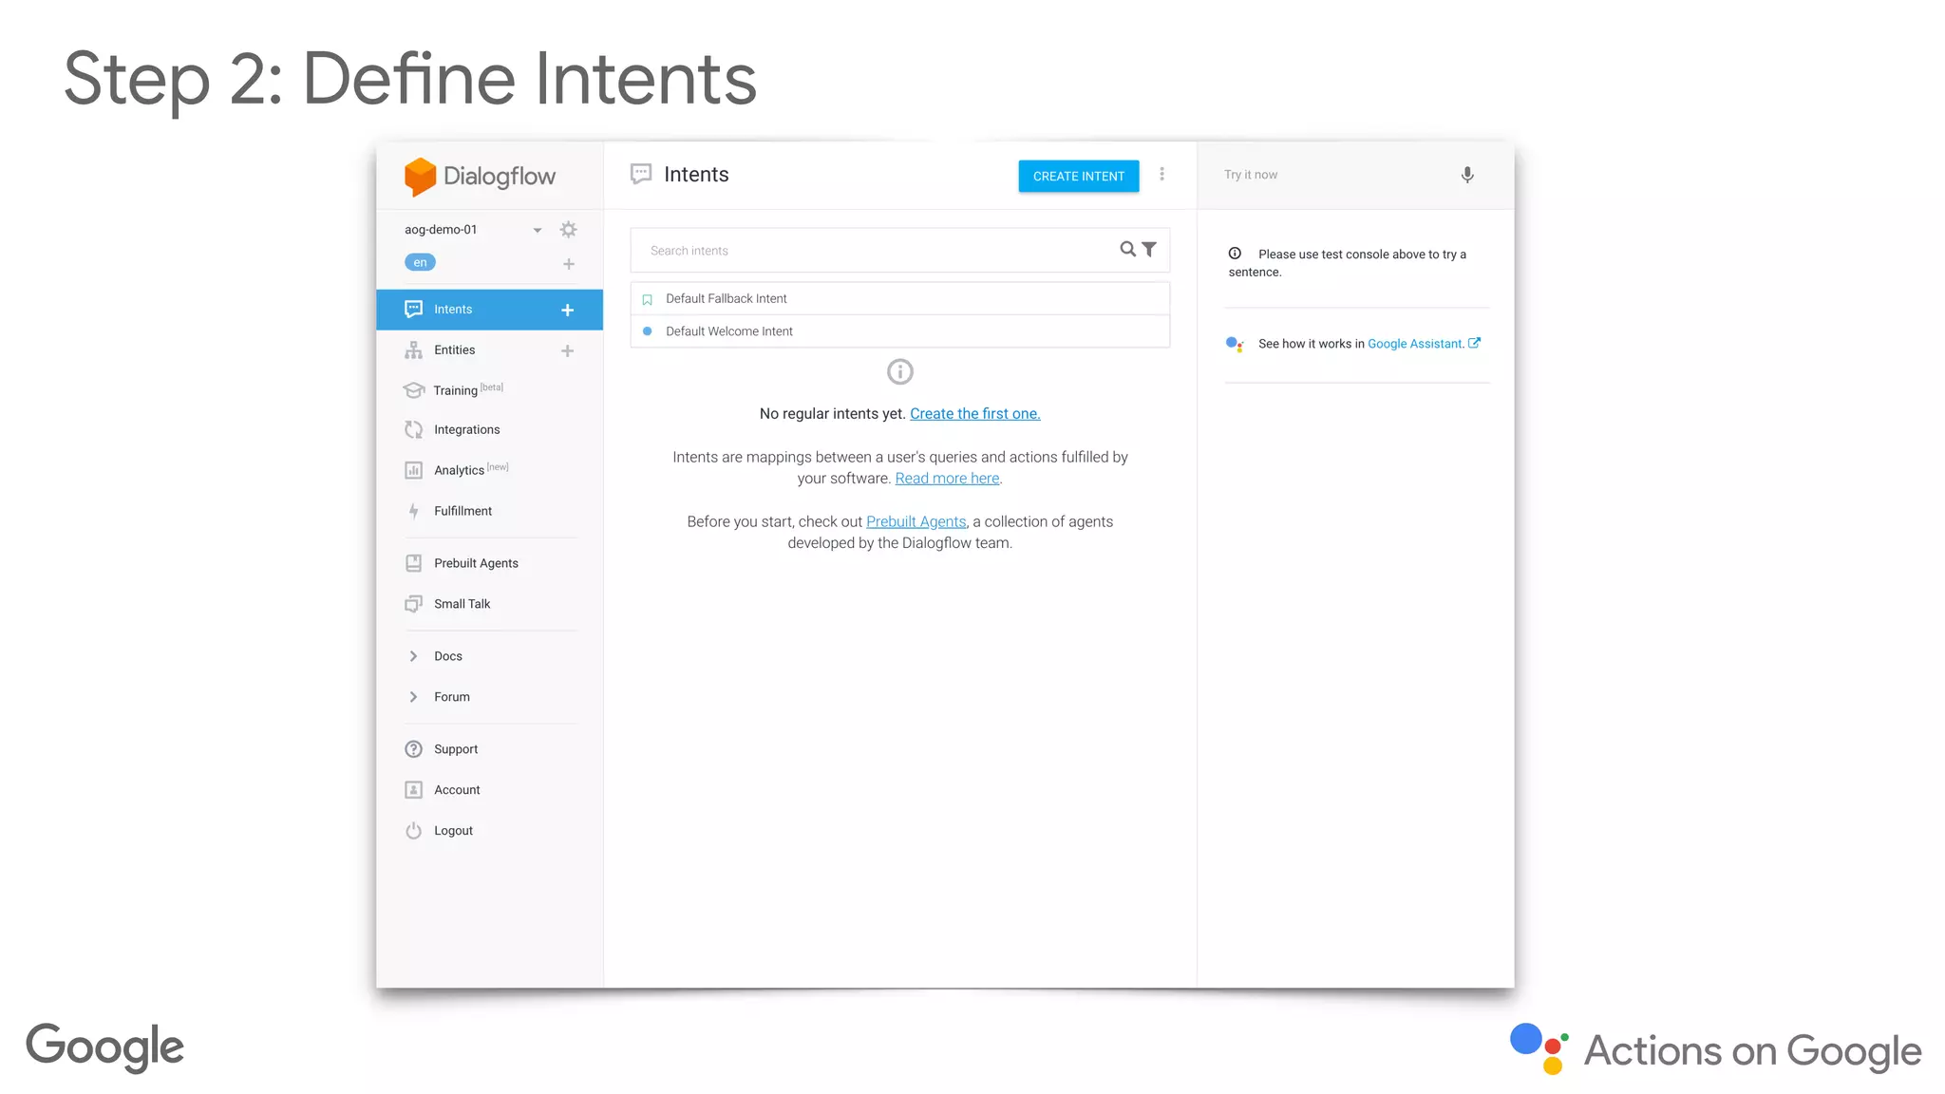The width and height of the screenshot is (1945, 1094).
Task: Click the Integrations cycle icon
Action: [413, 430]
